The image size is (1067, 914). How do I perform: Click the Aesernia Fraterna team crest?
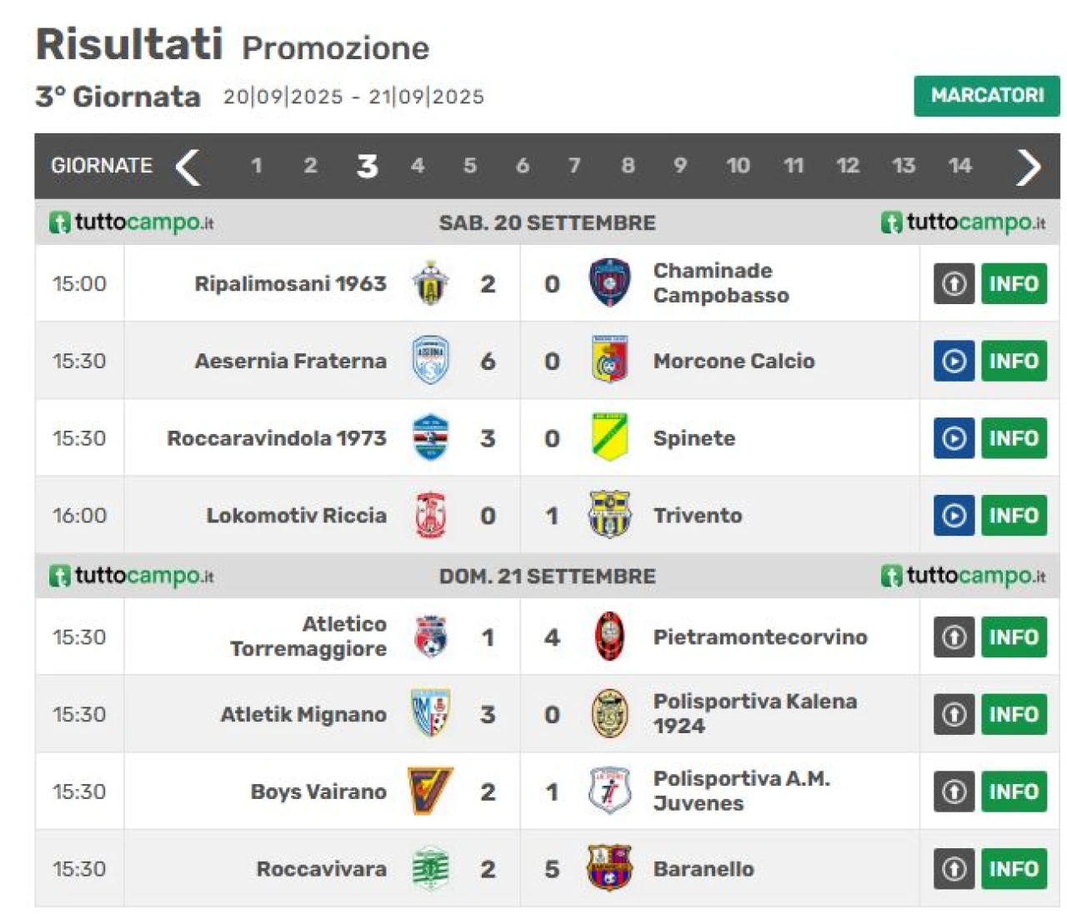430,360
